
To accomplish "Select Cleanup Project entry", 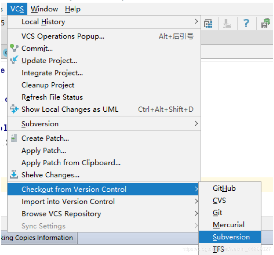I will click(104, 85).
